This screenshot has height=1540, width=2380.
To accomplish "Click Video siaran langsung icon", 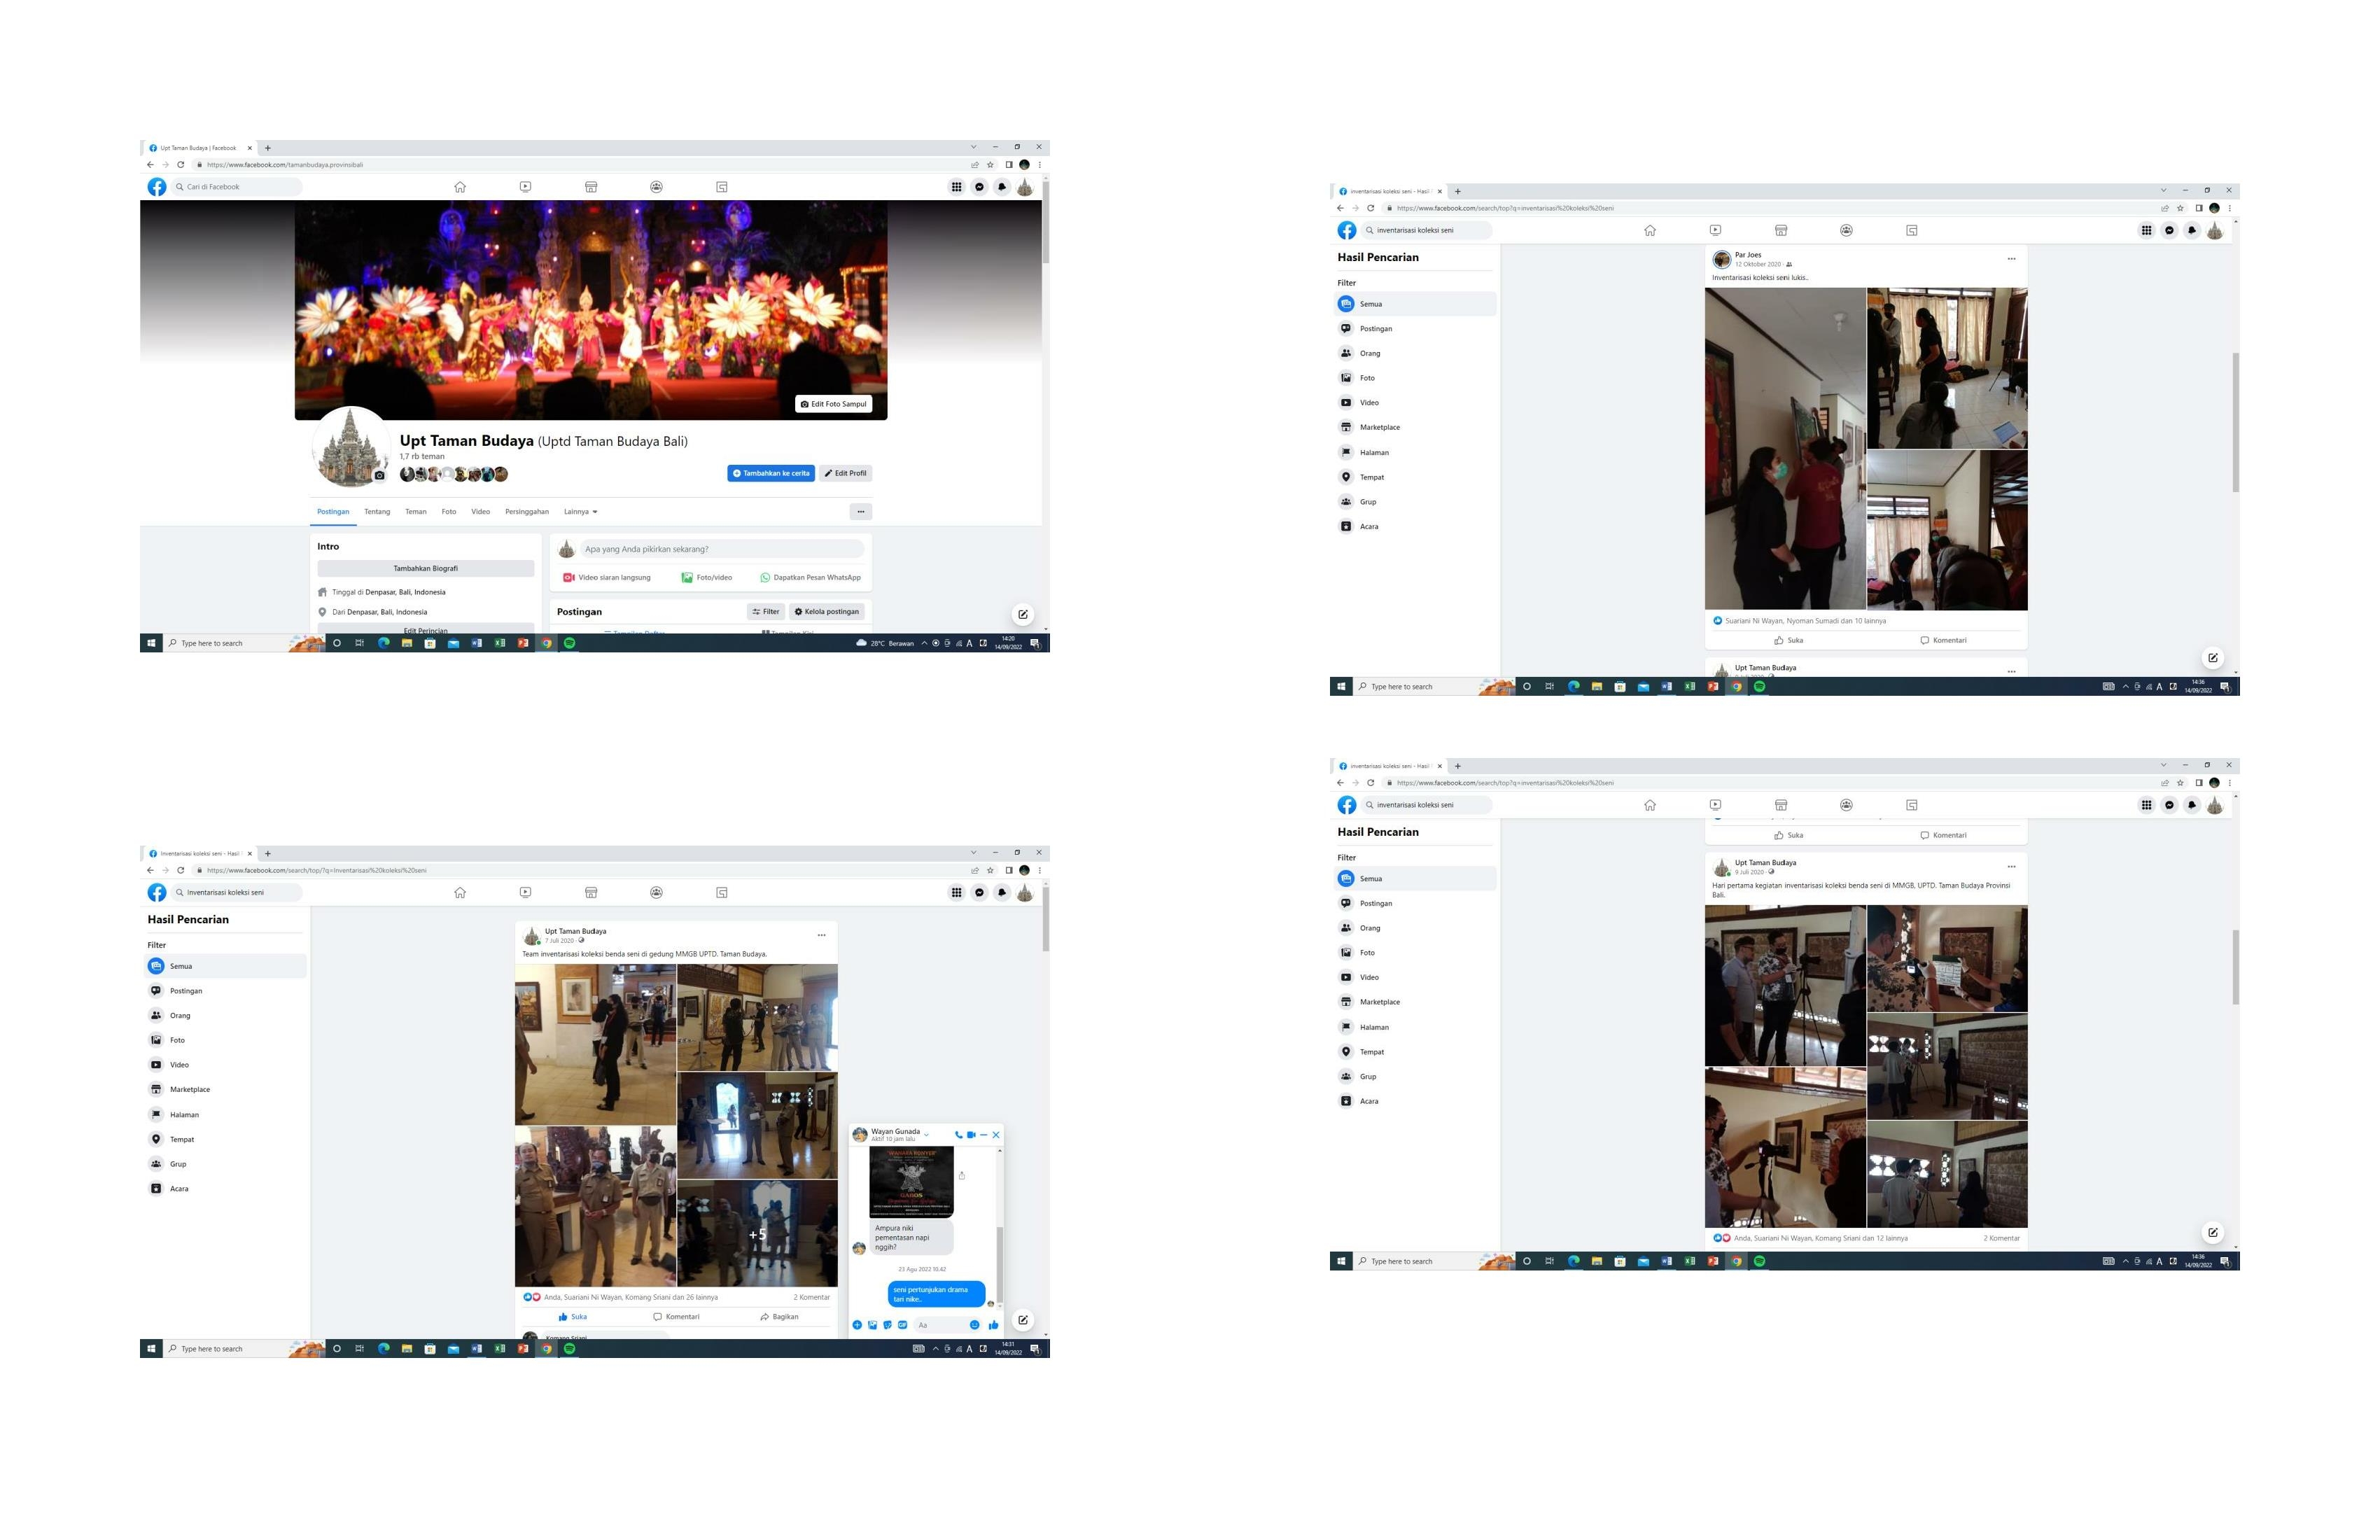I will click(568, 577).
